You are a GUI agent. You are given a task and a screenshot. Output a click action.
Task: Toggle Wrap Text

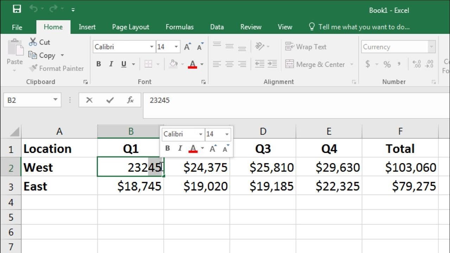coord(306,47)
